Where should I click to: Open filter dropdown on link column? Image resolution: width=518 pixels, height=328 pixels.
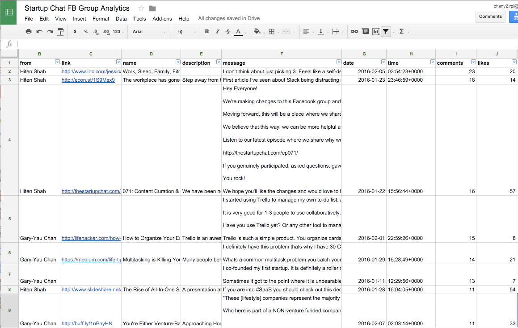(118, 62)
